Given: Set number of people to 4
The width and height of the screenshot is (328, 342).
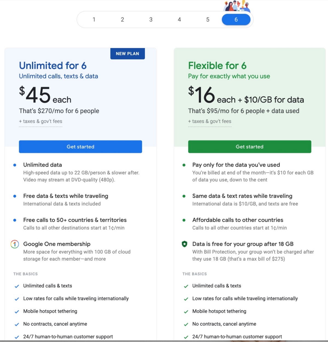Looking at the screenshot, I should click(179, 20).
